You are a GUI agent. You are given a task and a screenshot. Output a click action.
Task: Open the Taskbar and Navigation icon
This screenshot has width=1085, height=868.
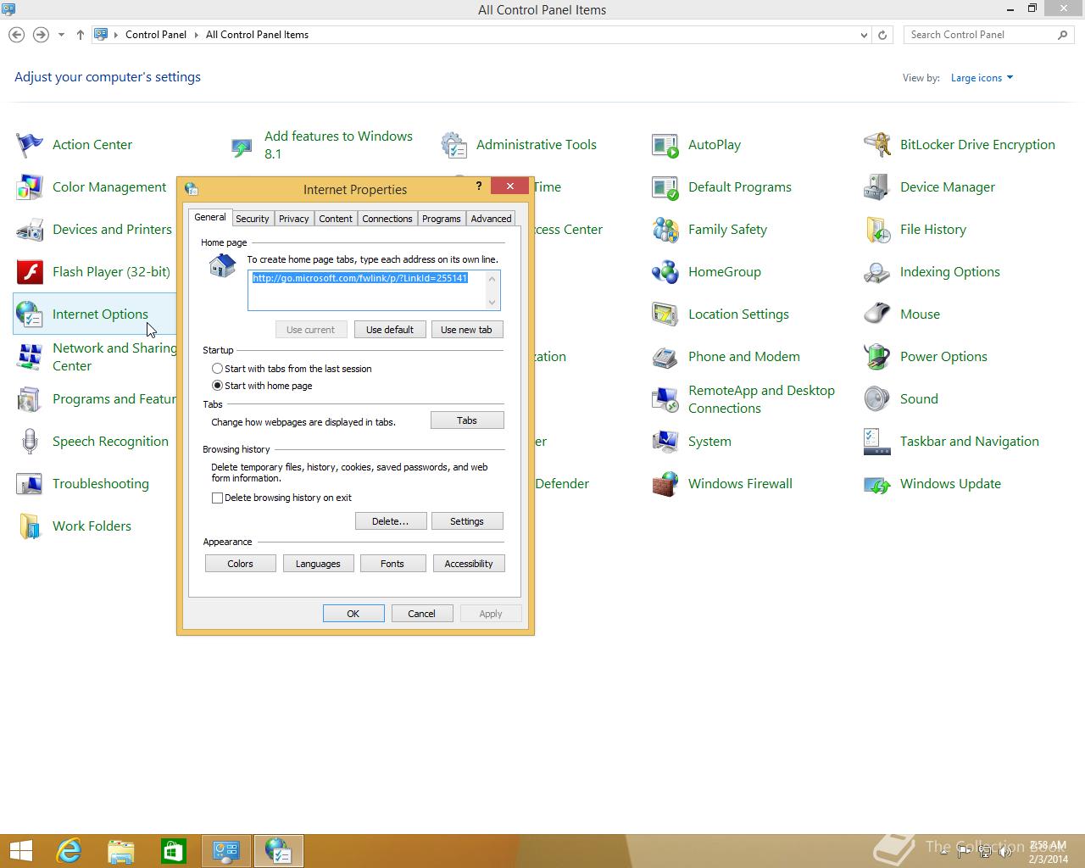click(x=877, y=442)
